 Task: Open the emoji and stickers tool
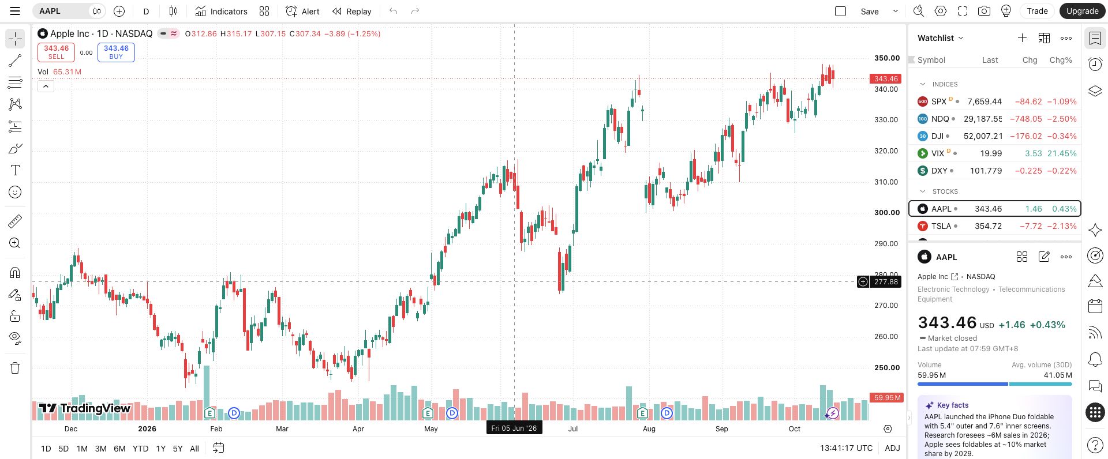coord(15,192)
